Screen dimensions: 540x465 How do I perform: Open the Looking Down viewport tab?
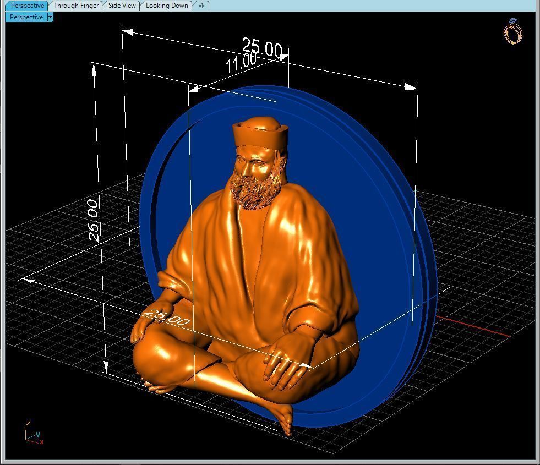coord(167,6)
